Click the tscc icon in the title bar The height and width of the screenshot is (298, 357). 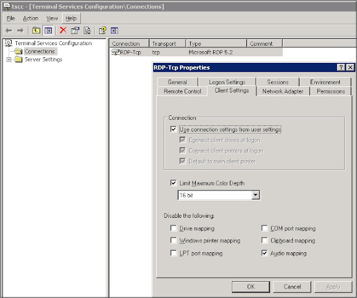pos(7,6)
